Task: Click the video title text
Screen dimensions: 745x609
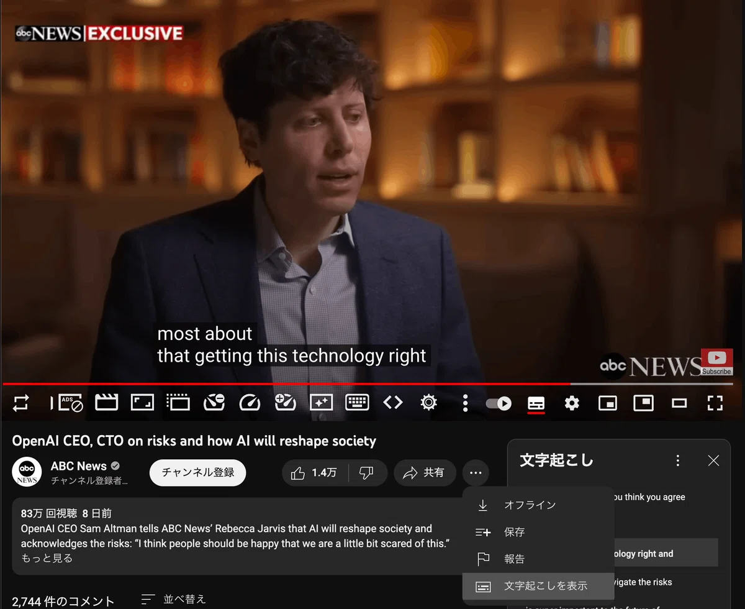Action: 194,441
